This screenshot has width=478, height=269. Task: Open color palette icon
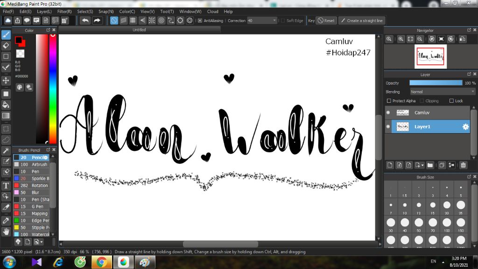coord(20,87)
